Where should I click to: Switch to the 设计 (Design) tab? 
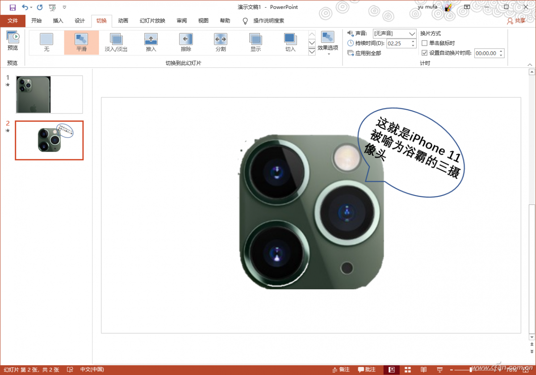tap(80, 21)
